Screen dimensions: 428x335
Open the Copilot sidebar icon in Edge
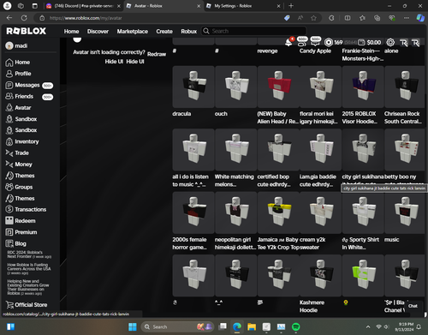(420, 18)
